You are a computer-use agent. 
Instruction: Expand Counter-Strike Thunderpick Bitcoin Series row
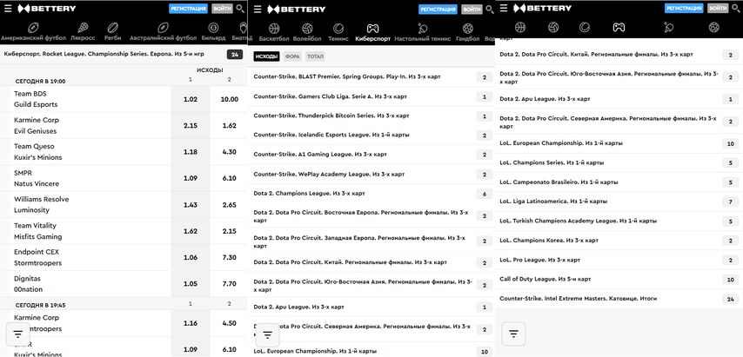click(371, 116)
